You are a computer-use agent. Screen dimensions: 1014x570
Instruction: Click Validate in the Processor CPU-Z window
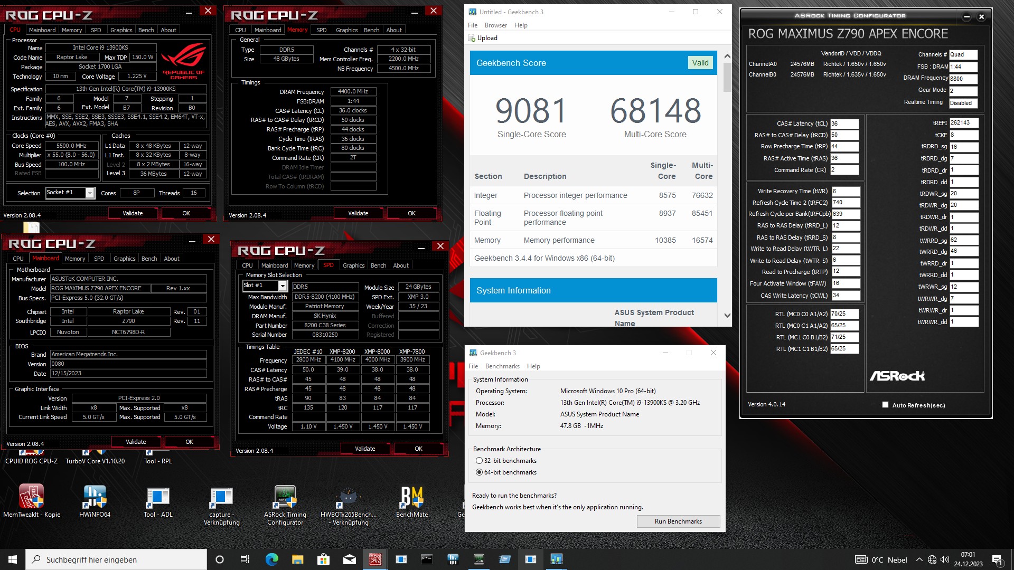point(133,213)
